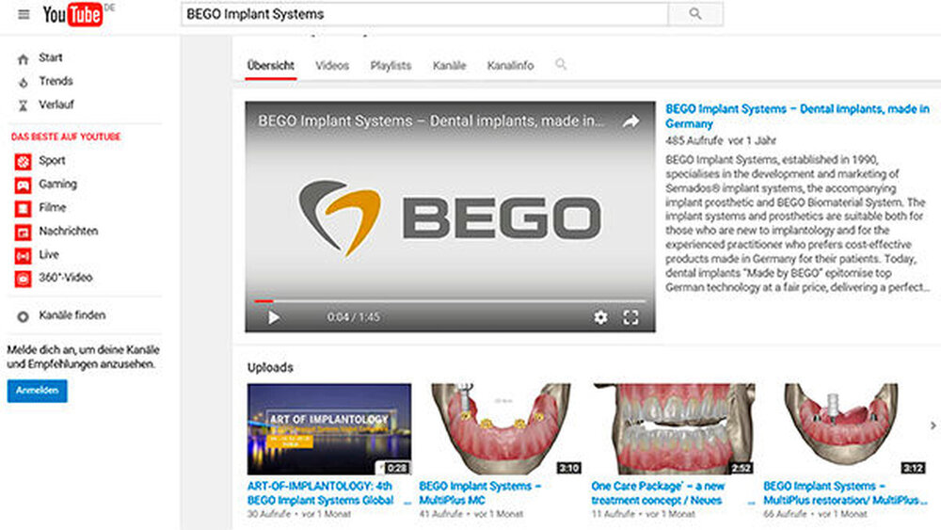Screen dimensions: 941x530
Task: Click the search input field
Action: [423, 14]
